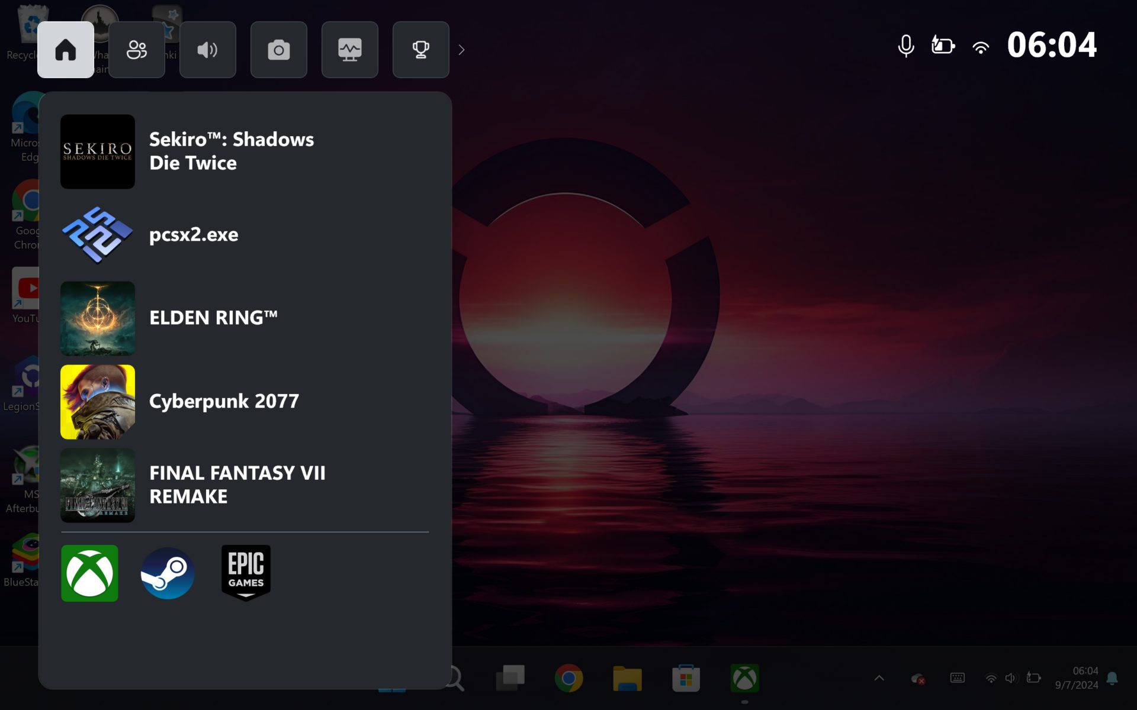Open the Performance monitor widget
The width and height of the screenshot is (1137, 710).
pyautogui.click(x=349, y=50)
